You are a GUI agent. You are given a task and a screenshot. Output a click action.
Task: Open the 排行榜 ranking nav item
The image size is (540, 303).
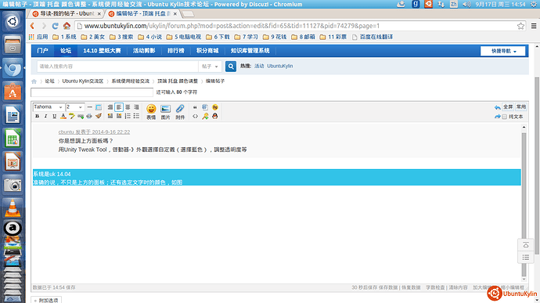coord(175,51)
